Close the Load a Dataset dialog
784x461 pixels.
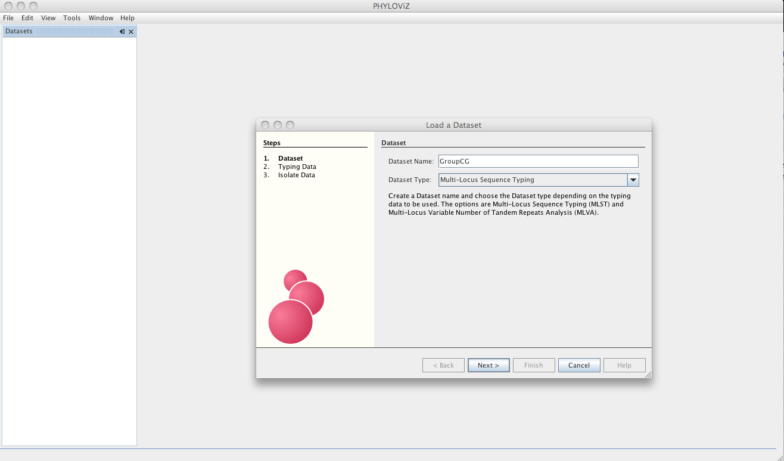pos(265,125)
